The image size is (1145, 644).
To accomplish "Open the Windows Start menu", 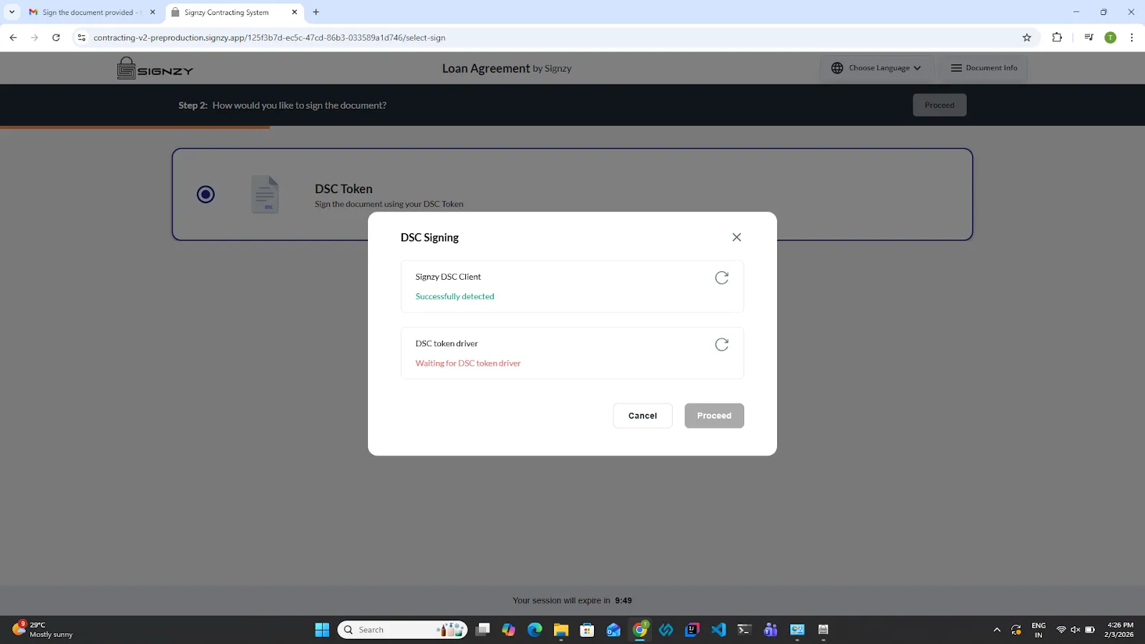I will point(322,630).
